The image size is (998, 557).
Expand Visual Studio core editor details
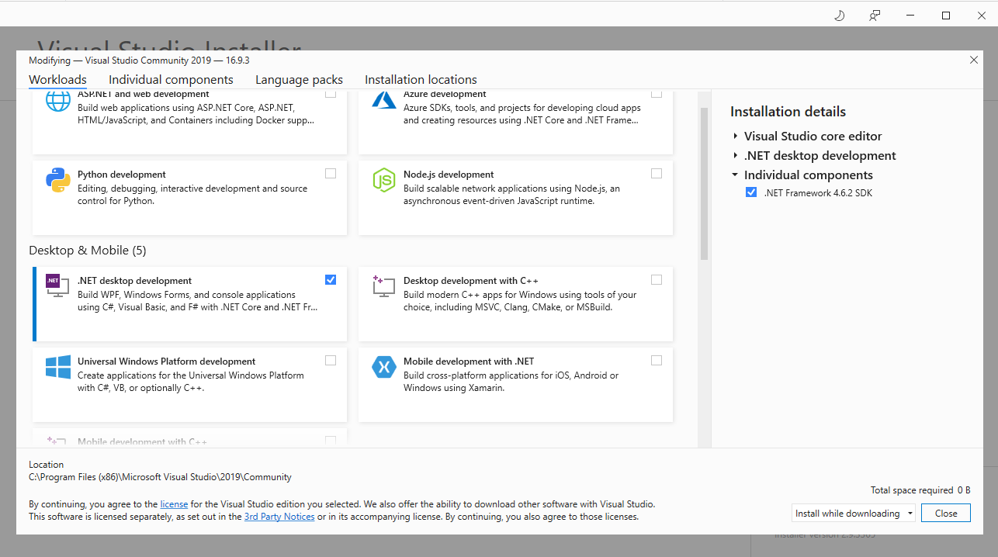pyautogui.click(x=735, y=136)
